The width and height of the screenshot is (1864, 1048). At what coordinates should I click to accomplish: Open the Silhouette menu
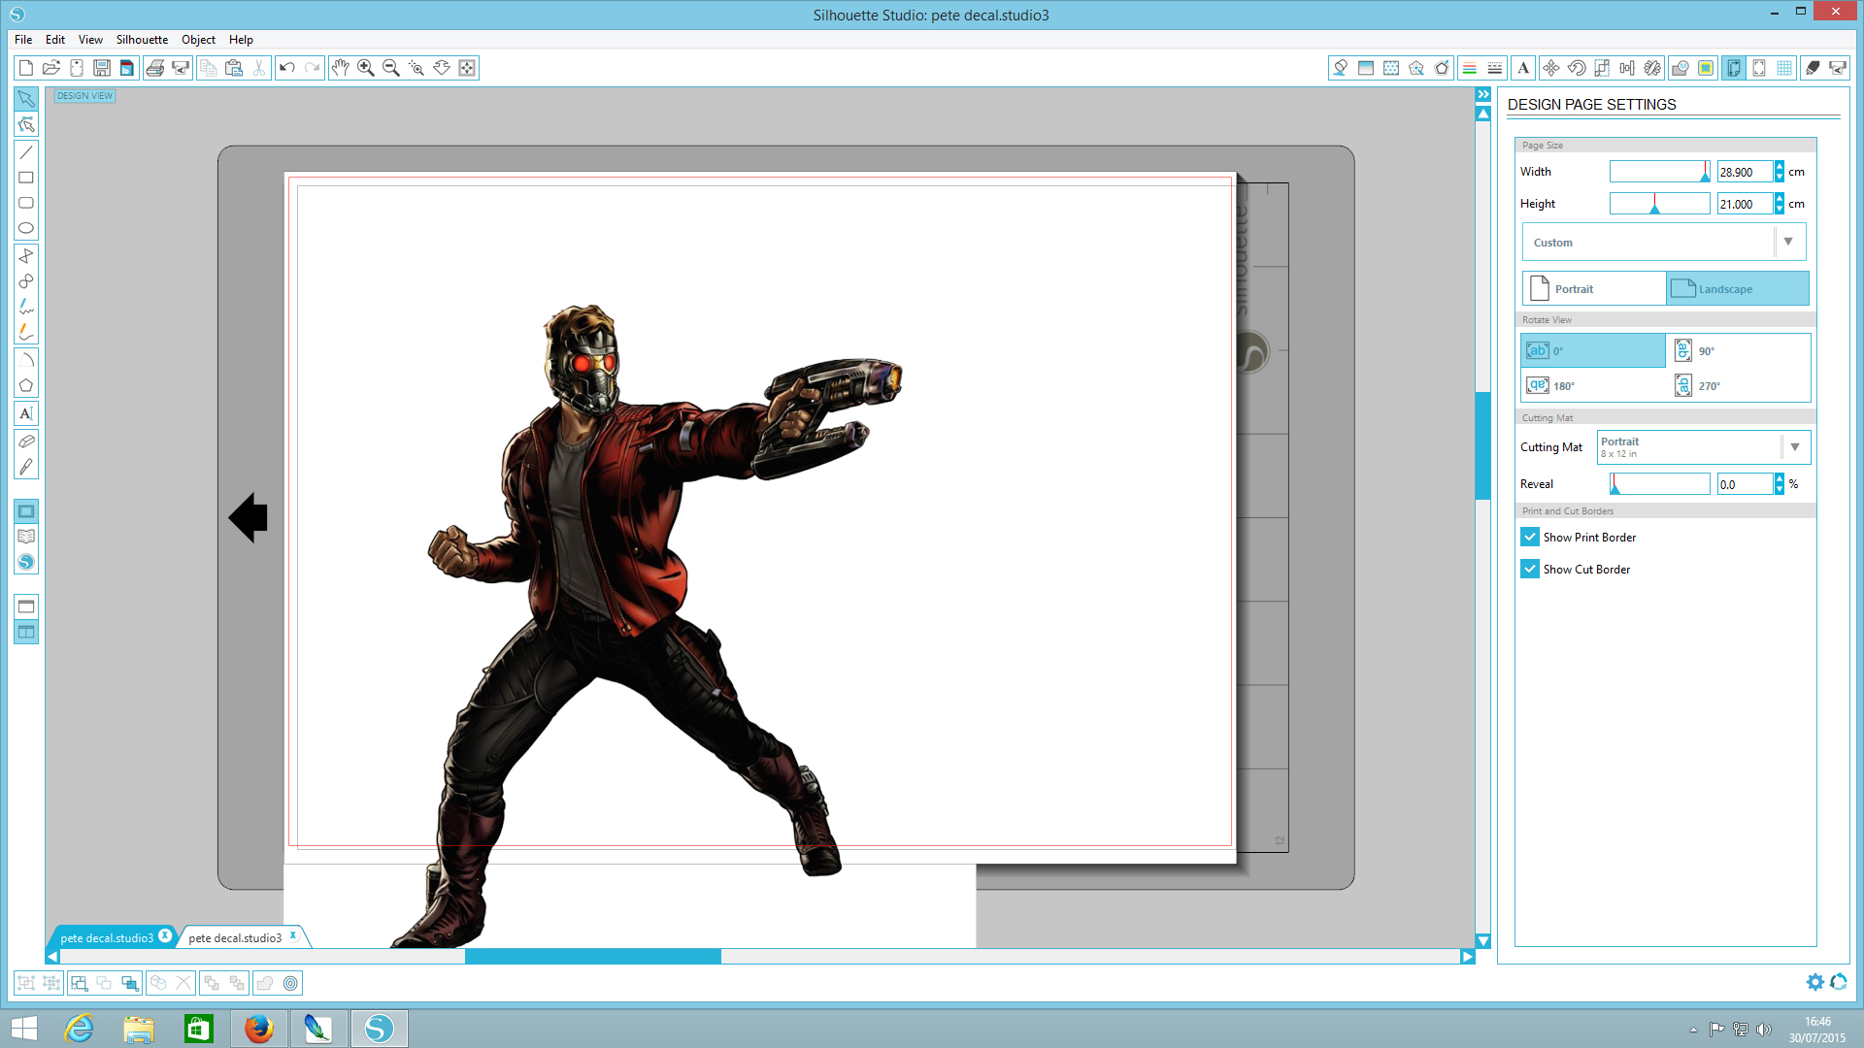coord(142,40)
